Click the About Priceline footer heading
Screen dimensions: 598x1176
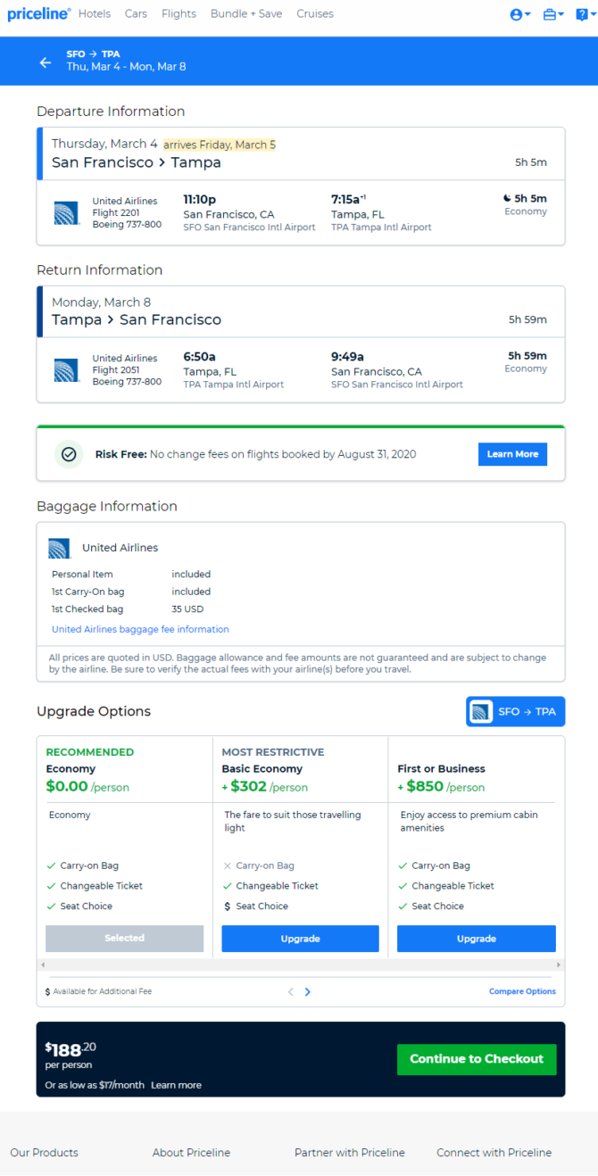click(x=191, y=1152)
